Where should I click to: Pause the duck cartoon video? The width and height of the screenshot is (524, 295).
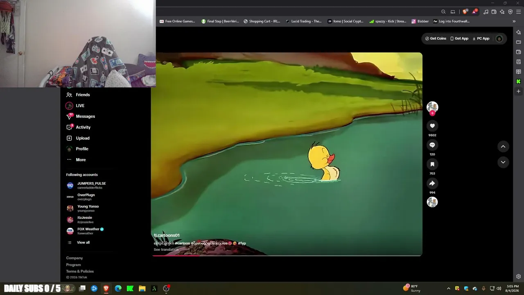click(287, 154)
